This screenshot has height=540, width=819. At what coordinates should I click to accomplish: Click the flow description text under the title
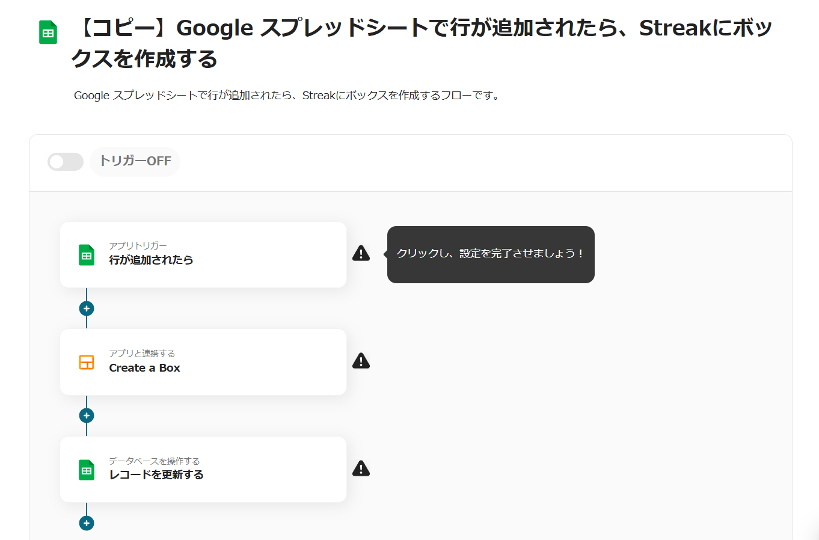point(286,96)
